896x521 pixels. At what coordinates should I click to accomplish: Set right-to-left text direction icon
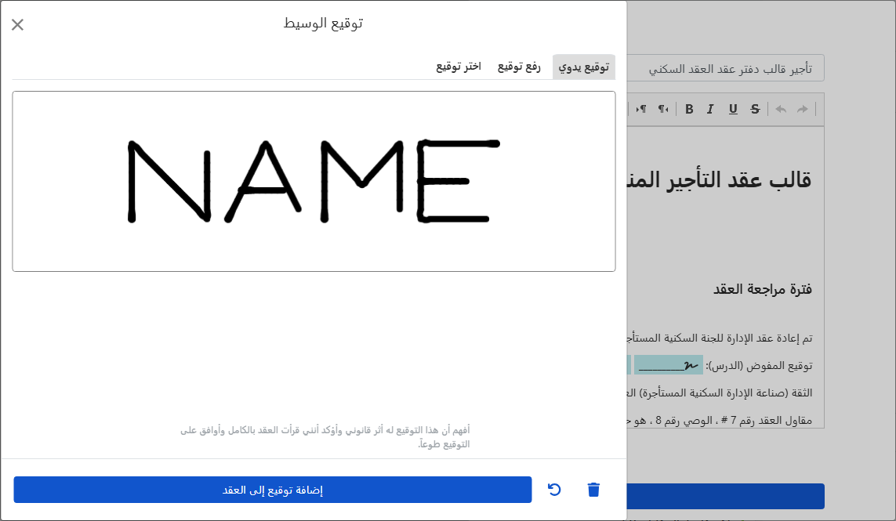(x=663, y=109)
